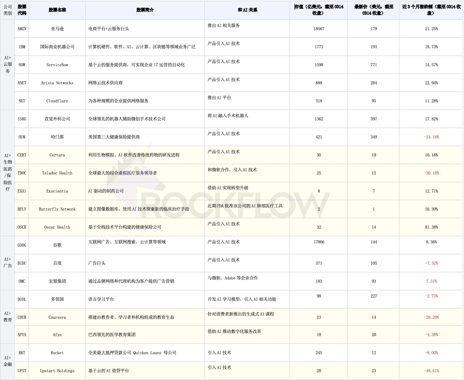The image size is (464, 380).
Task: Click the 百度 name cell
Action: [57, 263]
